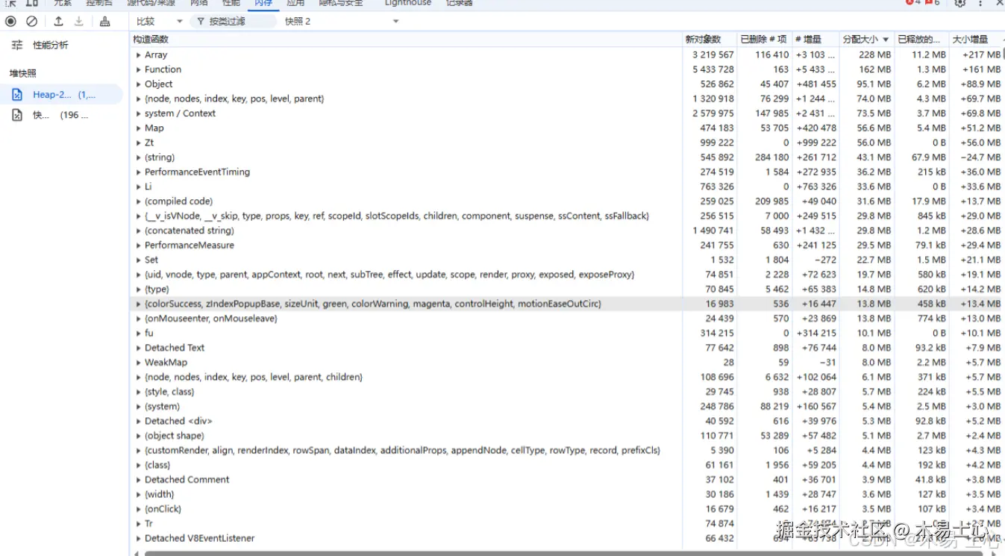This screenshot has width=1005, height=556.
Task: Expand the Detached <div> row
Action: point(139,421)
